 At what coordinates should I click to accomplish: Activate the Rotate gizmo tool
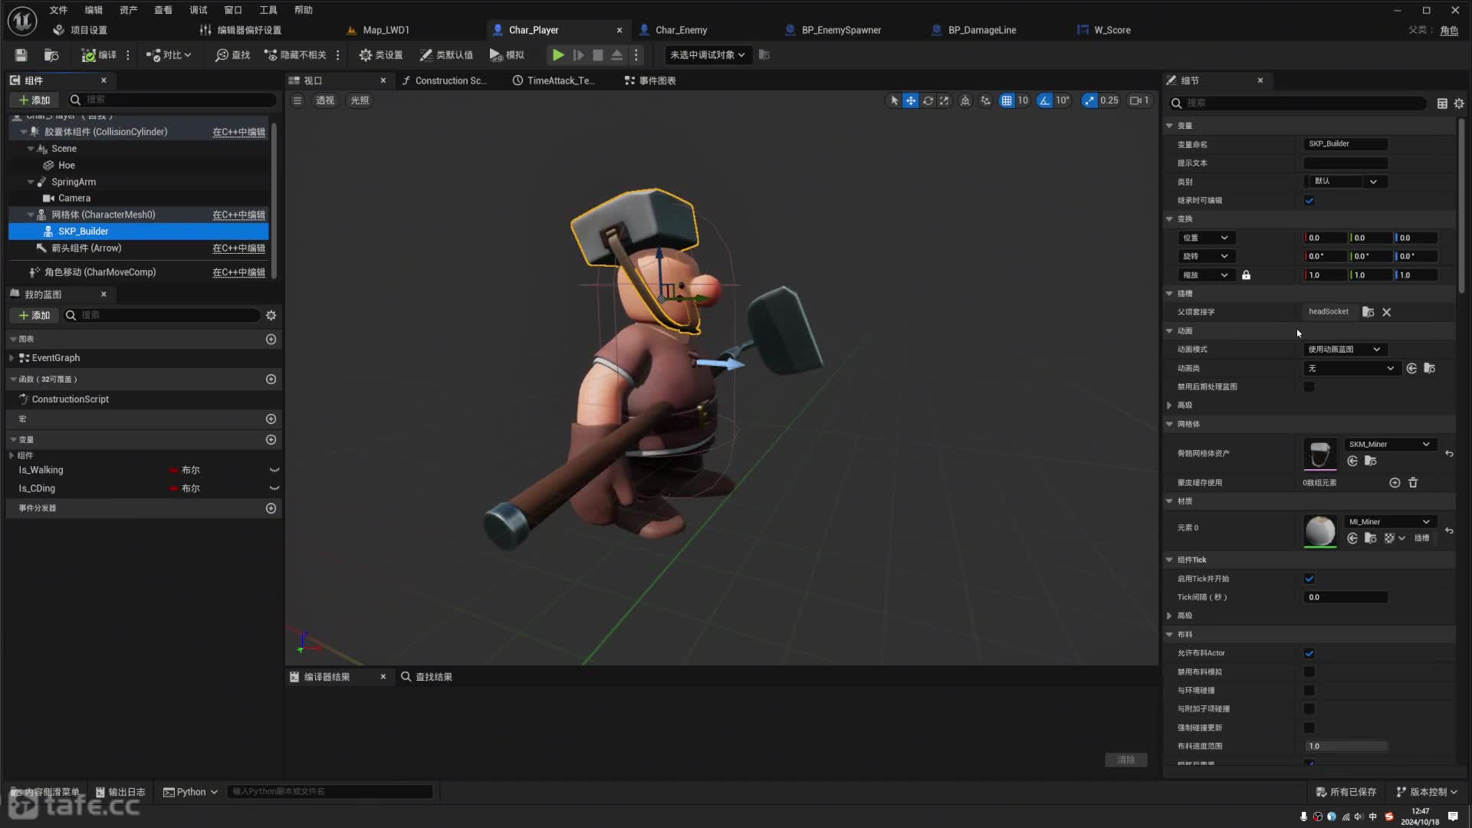pyautogui.click(x=928, y=100)
